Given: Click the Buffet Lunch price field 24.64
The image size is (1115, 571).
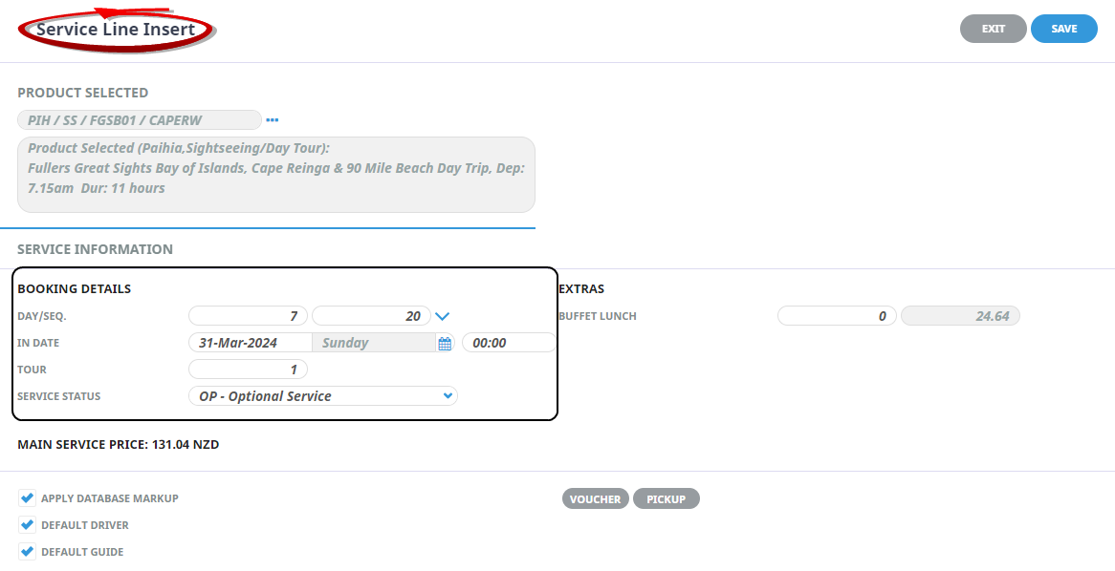Looking at the screenshot, I should pyautogui.click(x=960, y=316).
